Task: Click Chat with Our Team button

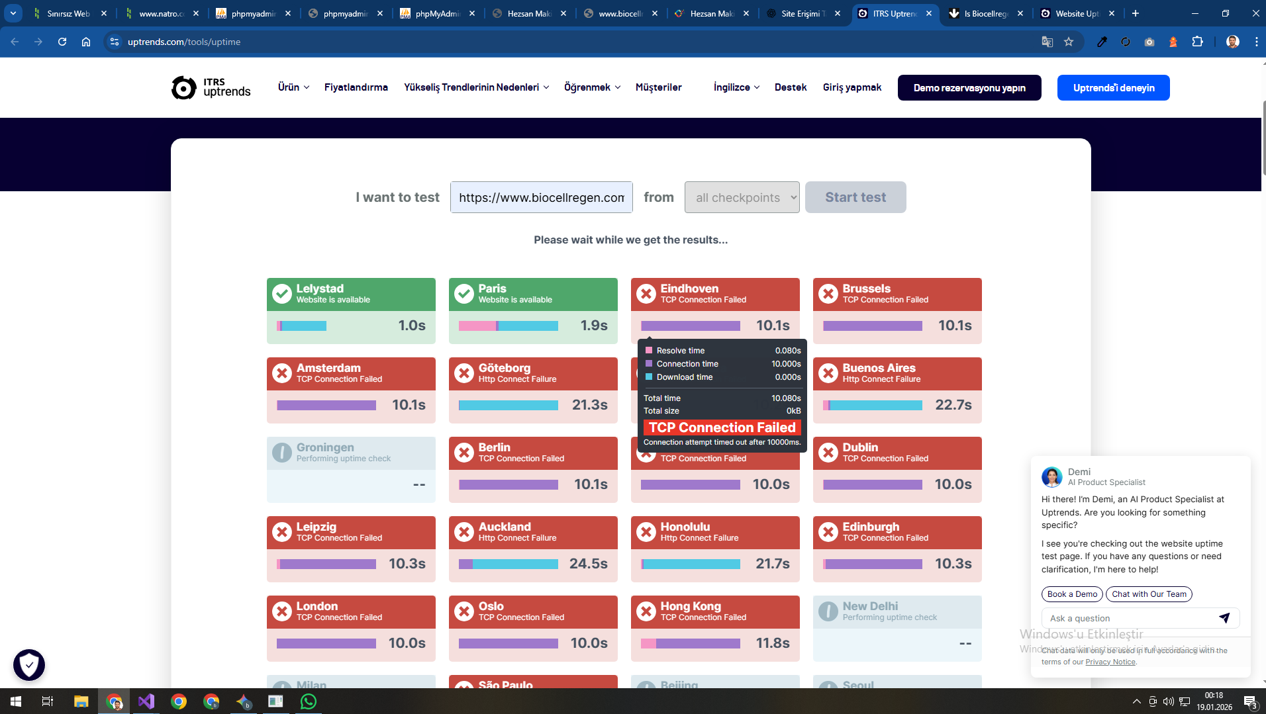Action: coord(1149,594)
